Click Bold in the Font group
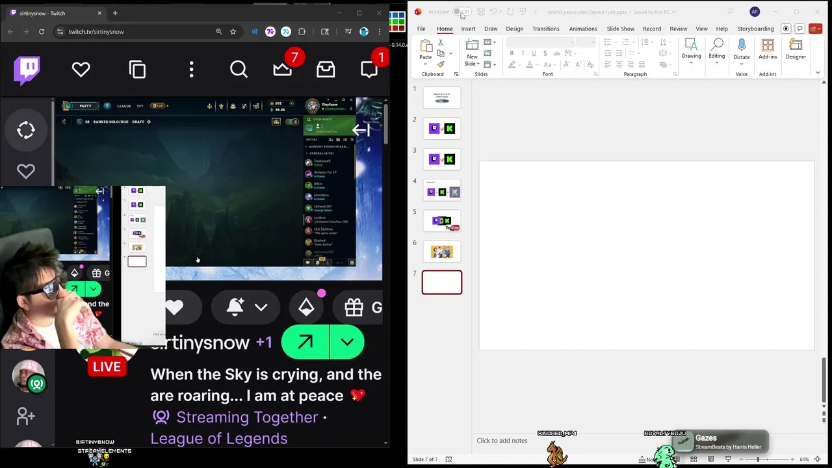Screen dimensions: 832x468 pyautogui.click(x=512, y=53)
